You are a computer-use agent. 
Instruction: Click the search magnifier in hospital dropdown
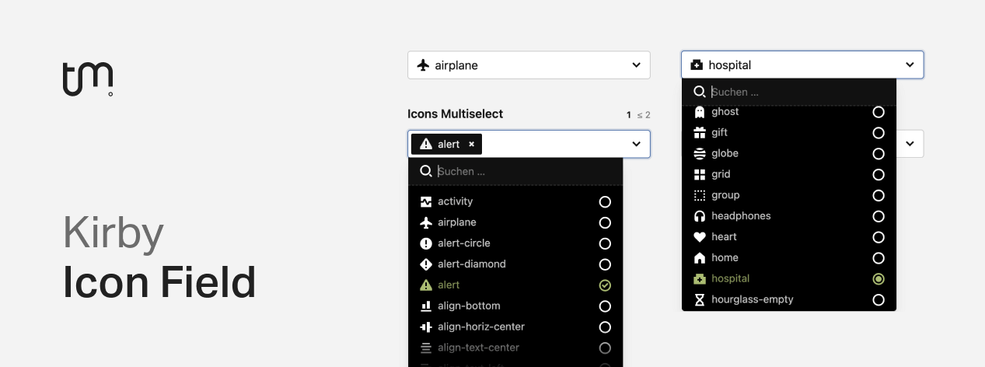[x=700, y=92]
